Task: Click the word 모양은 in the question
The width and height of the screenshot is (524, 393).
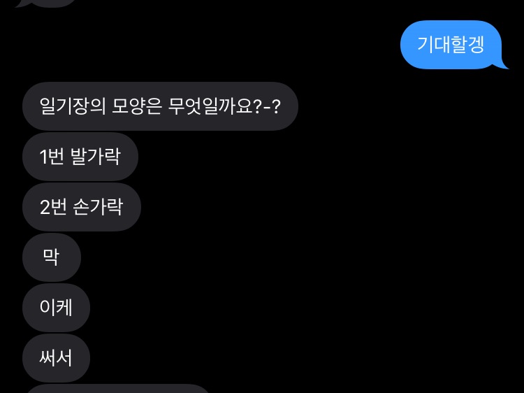Action: pyautogui.click(x=136, y=106)
